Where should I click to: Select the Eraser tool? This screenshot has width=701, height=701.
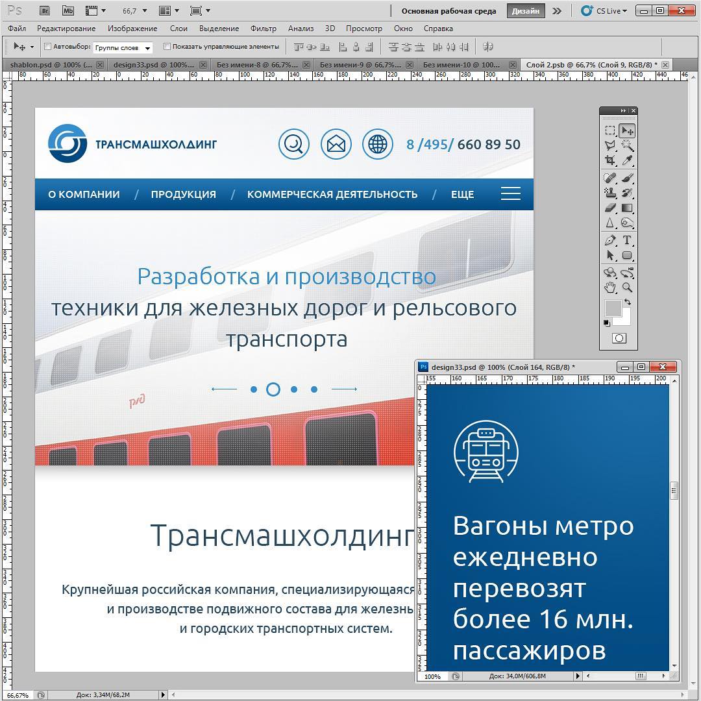(x=610, y=208)
